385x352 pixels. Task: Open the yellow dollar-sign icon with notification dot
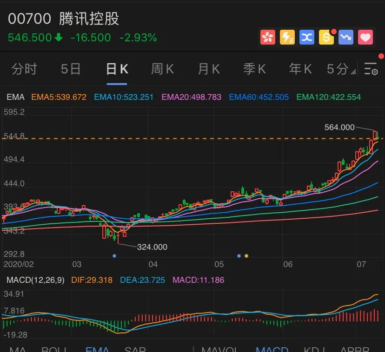click(x=326, y=37)
